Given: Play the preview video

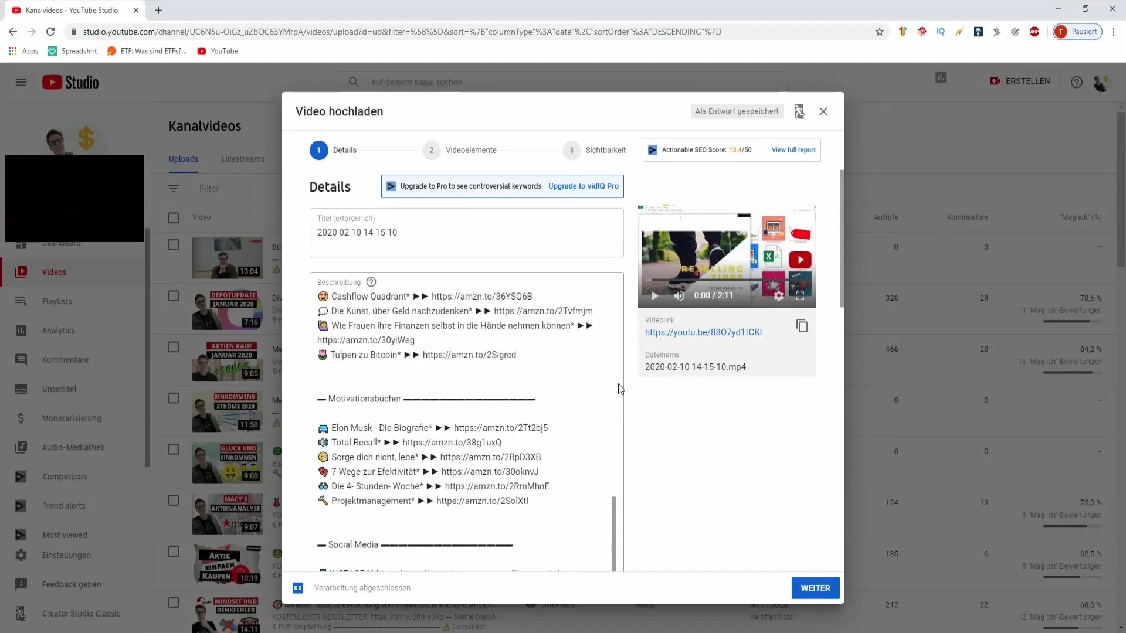Looking at the screenshot, I should coord(655,296).
